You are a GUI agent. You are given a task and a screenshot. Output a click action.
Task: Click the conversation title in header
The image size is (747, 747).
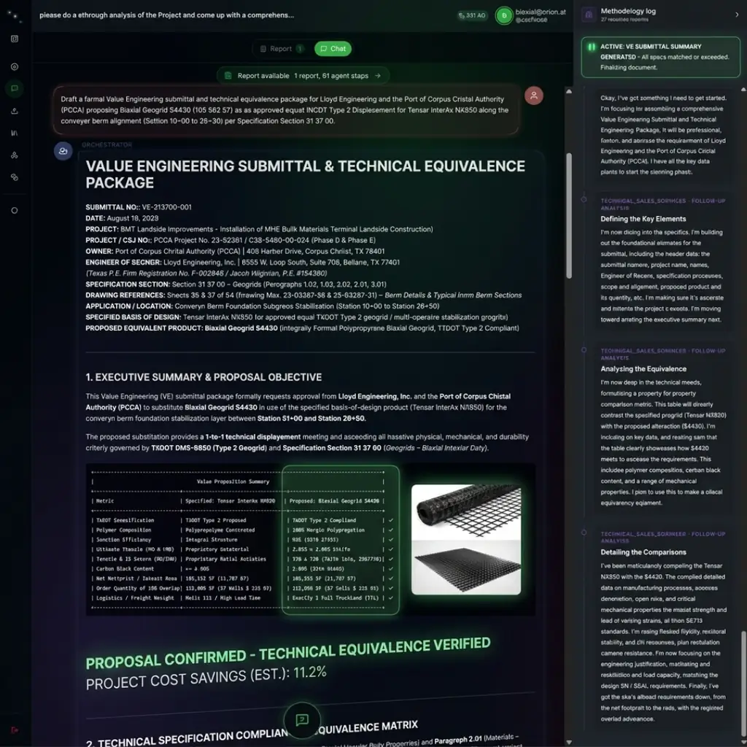click(x=167, y=15)
